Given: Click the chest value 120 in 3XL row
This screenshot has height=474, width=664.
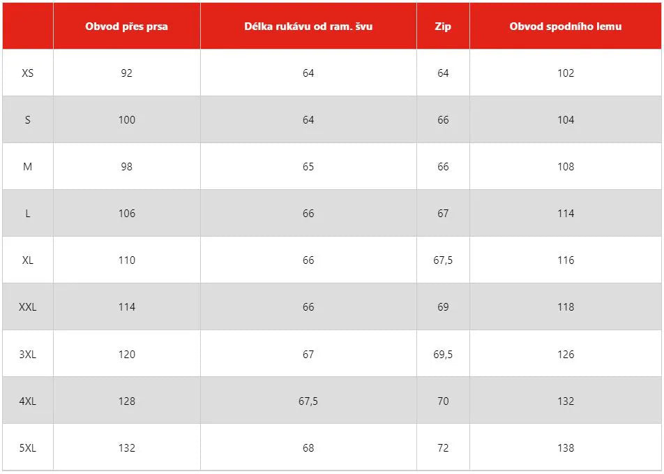Looking at the screenshot, I should pos(126,354).
